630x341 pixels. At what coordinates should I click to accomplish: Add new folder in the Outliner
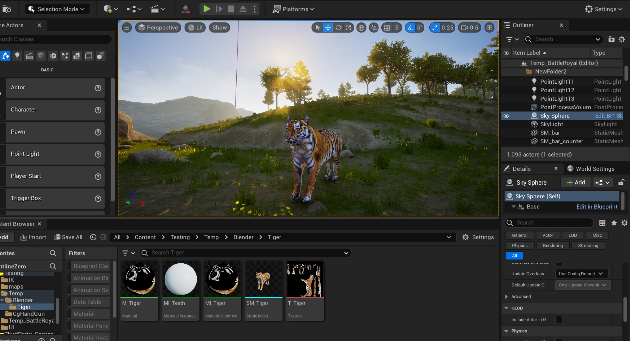click(x=611, y=39)
